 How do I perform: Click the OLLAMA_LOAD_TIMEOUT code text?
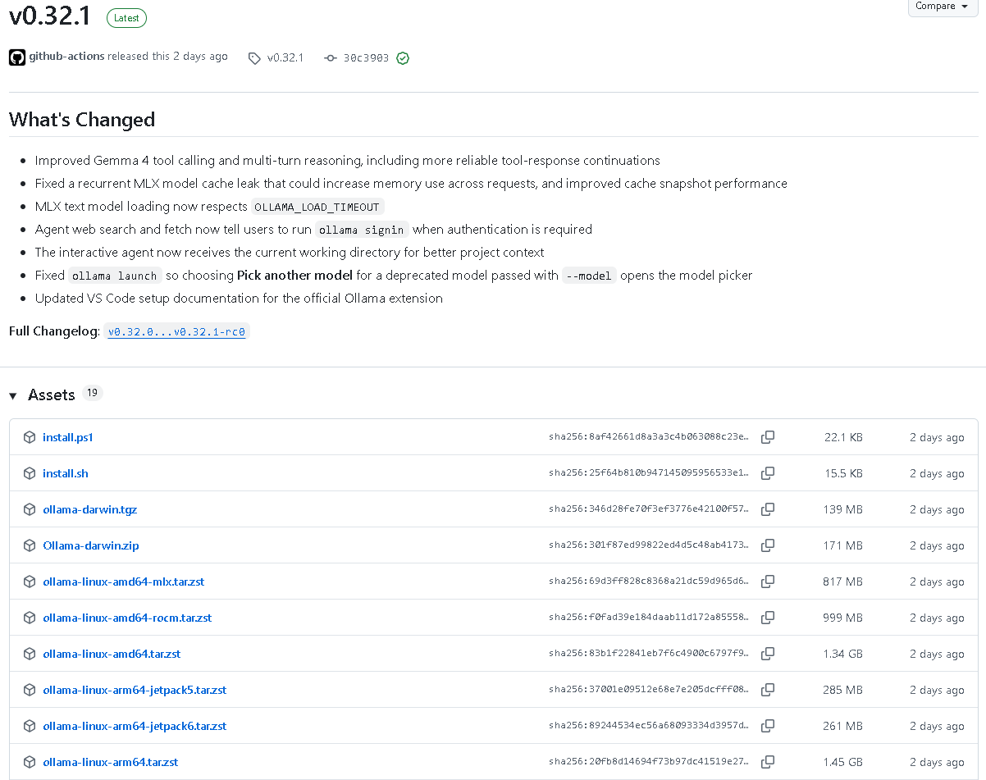(317, 207)
